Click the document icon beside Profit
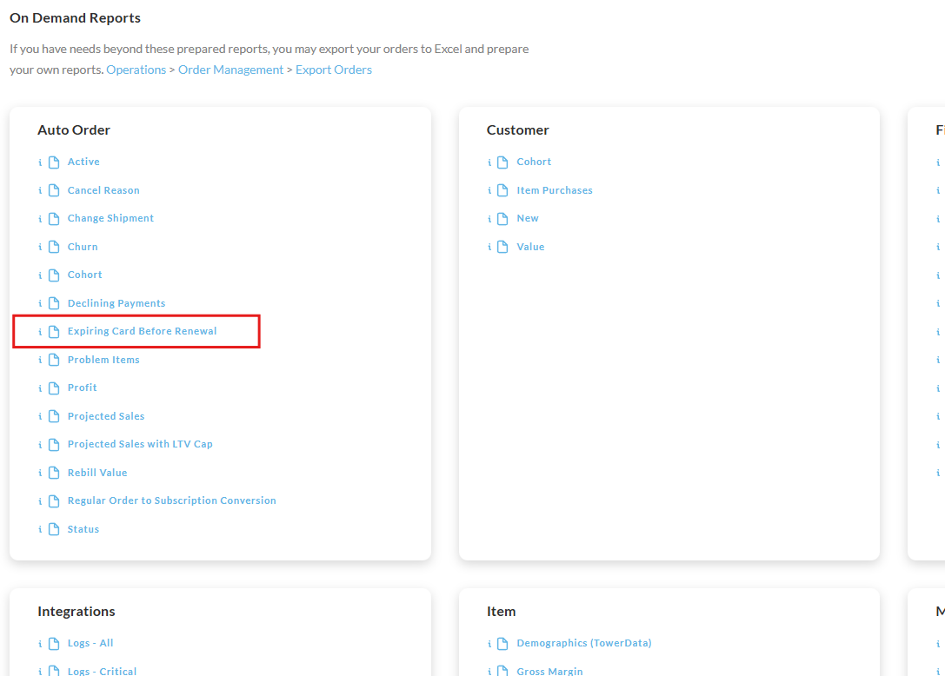Viewport: 945px width, 676px height. (54, 388)
